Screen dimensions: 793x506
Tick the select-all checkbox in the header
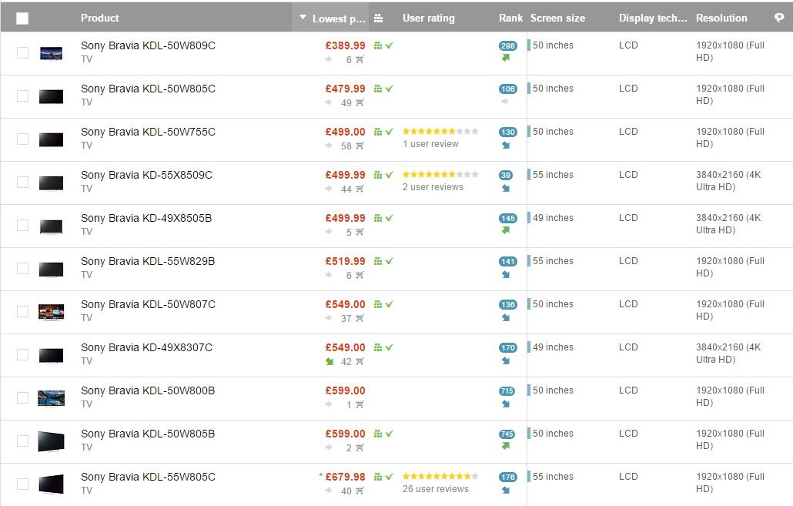[22, 18]
